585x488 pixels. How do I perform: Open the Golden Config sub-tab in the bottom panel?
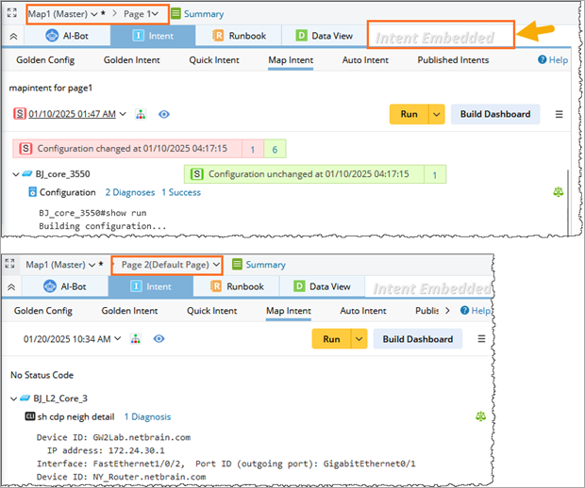tap(43, 311)
